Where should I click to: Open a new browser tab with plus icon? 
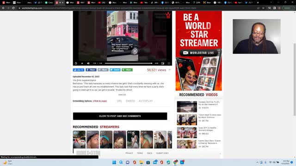pyautogui.click(x=258, y=3)
